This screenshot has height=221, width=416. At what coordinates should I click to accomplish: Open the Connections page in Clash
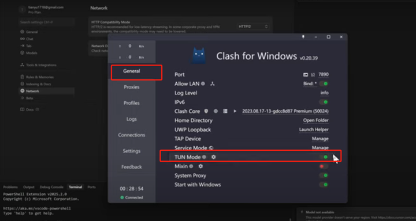132,135
